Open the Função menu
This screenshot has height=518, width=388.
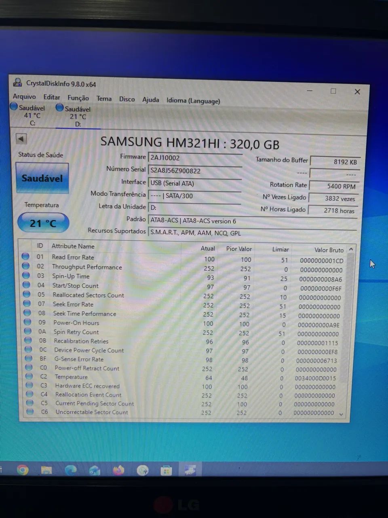coord(78,98)
